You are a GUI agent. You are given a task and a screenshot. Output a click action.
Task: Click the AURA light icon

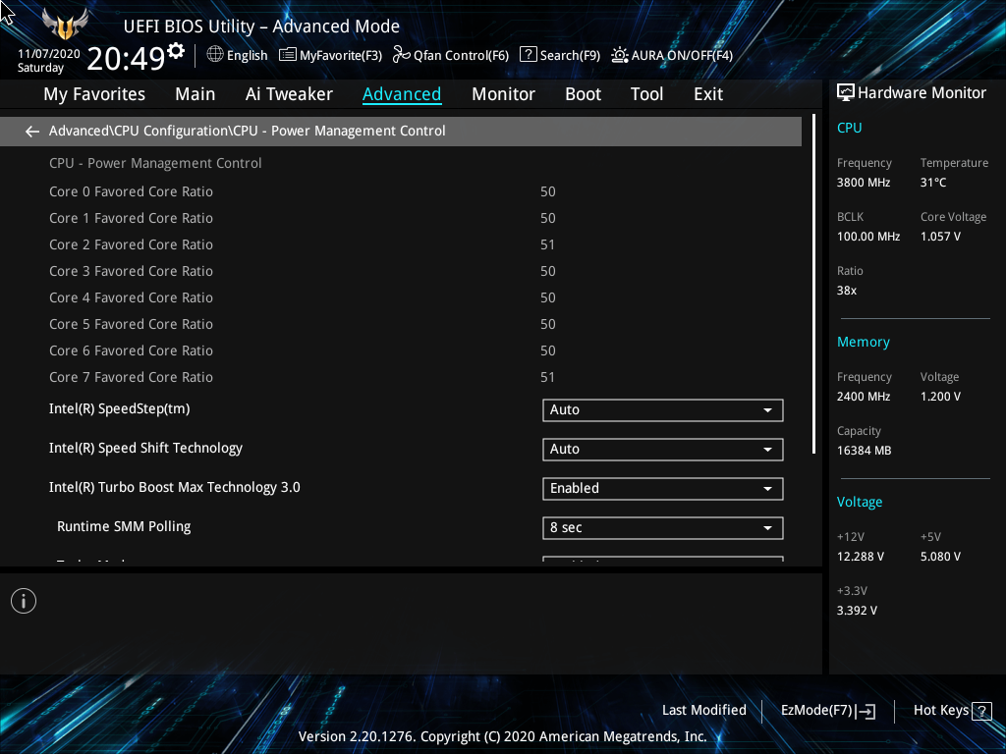tap(619, 55)
